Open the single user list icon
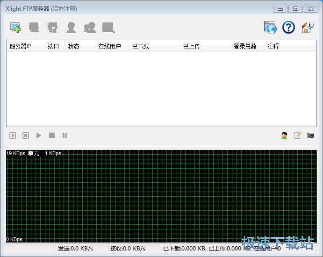Screen dimensions: 323x257 coord(71,28)
